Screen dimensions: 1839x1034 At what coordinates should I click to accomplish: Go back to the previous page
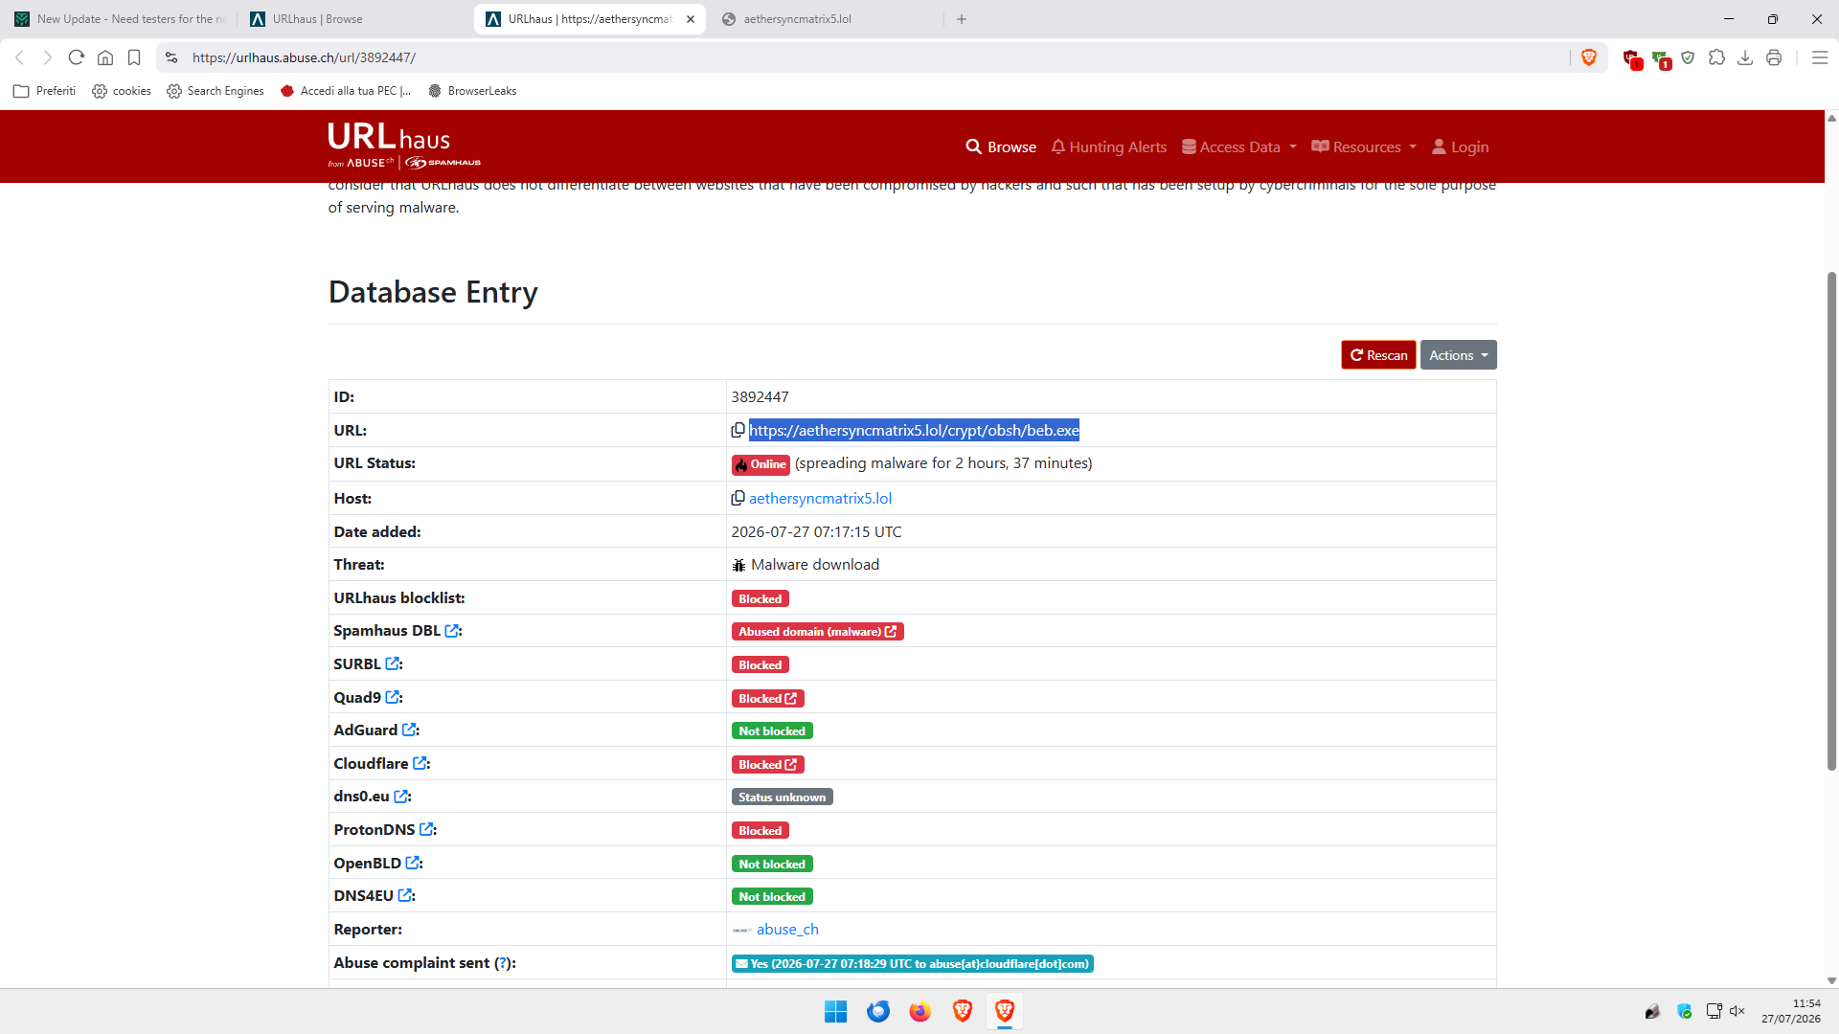(x=19, y=57)
